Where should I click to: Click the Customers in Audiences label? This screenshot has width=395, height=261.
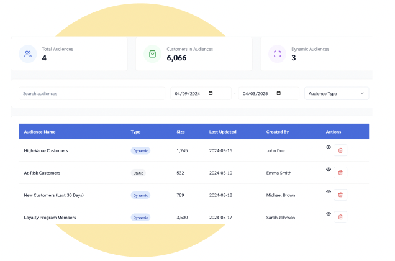point(189,49)
